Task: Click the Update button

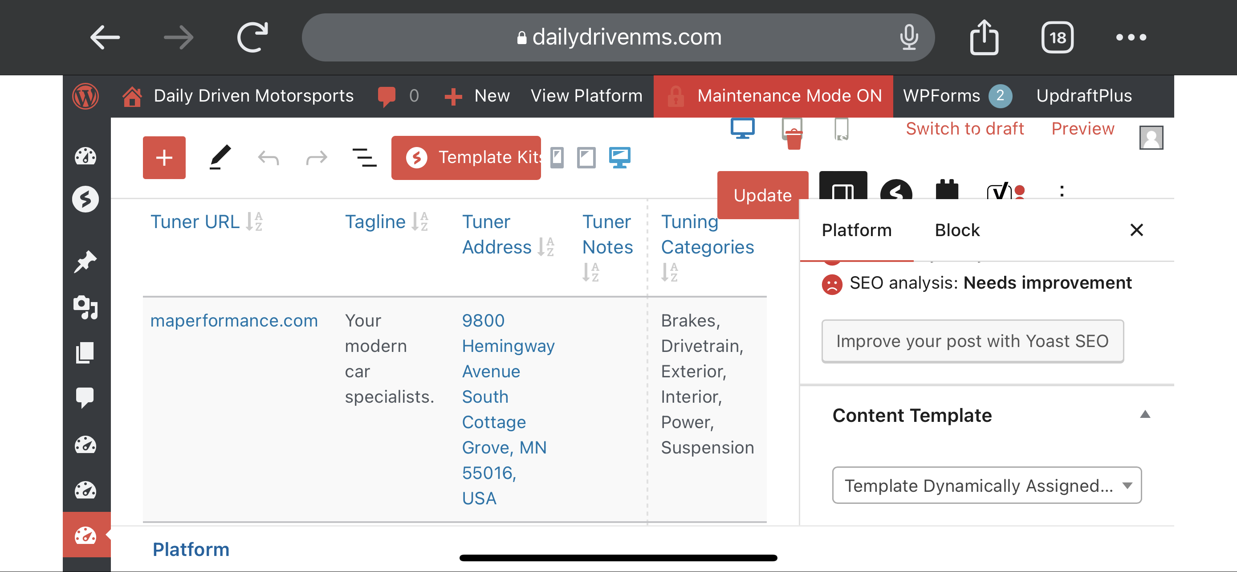Action: (763, 195)
